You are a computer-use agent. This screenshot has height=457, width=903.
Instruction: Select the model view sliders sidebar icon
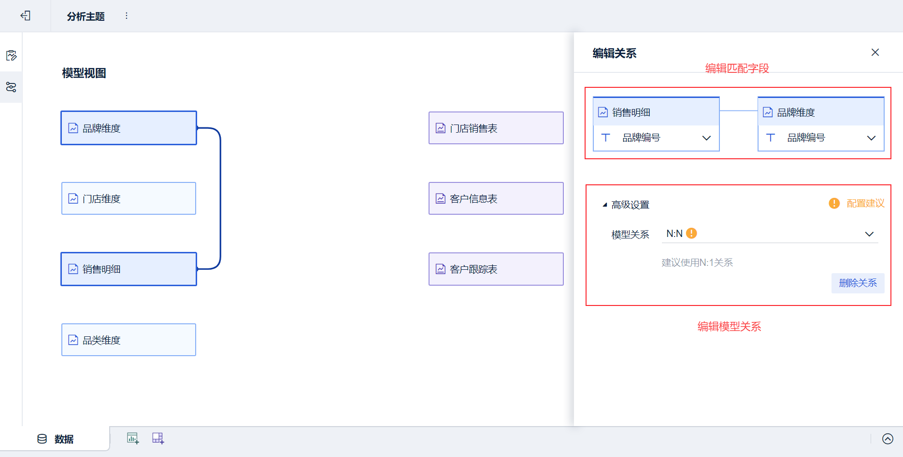click(11, 87)
